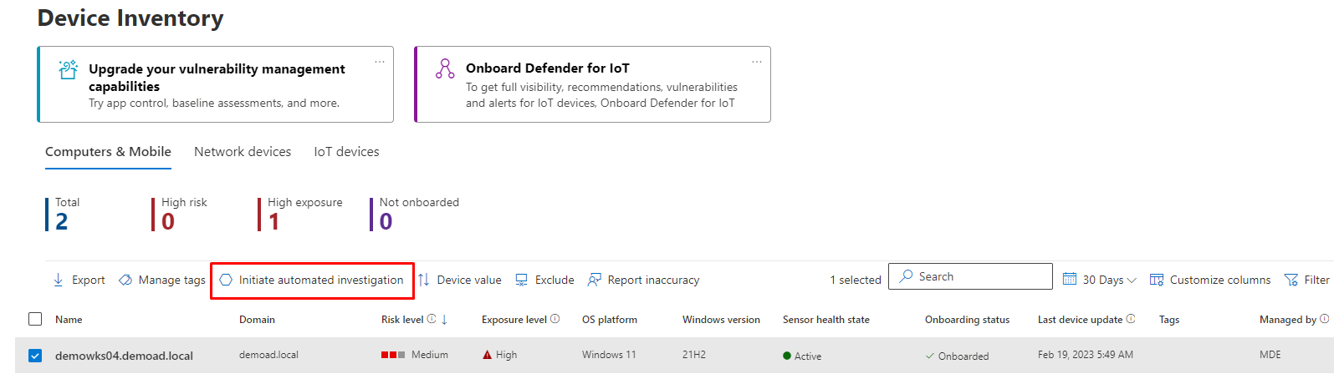Toggle the select-all header checkbox

[x=35, y=319]
